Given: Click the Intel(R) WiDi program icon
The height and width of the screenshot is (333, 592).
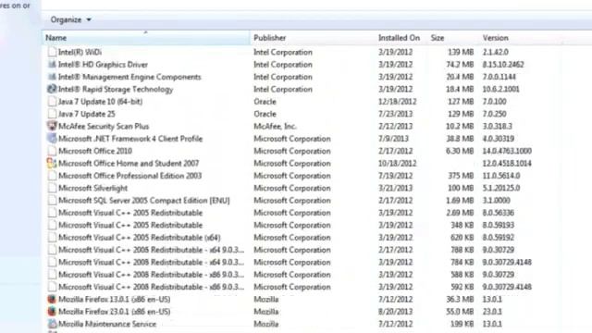Looking at the screenshot, I should pos(52,52).
